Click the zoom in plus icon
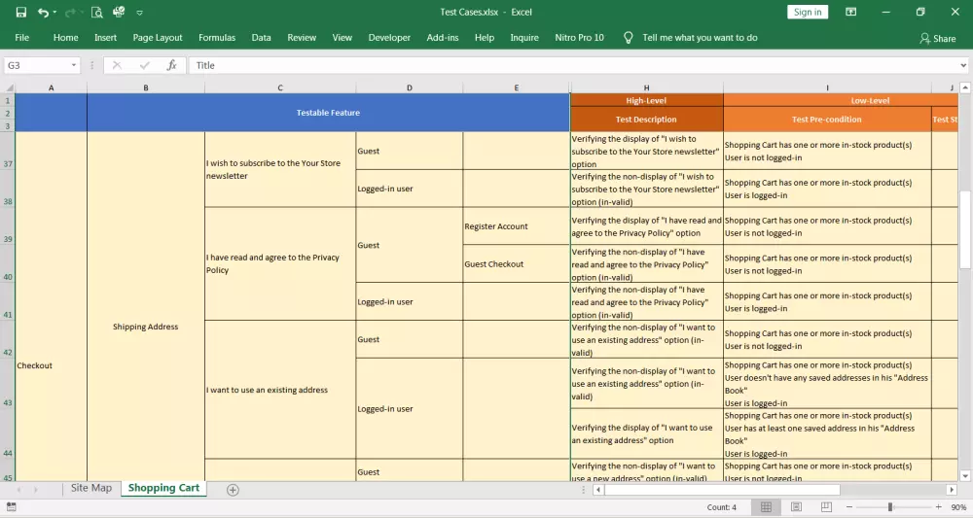Screen dimensions: 973x518 [938, 507]
